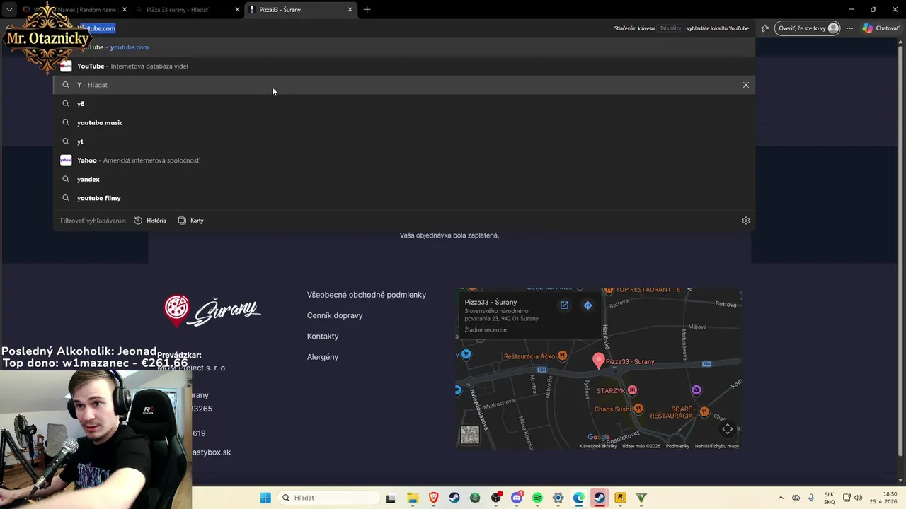Open the highlighted Steam taskbar icon
Image resolution: width=906 pixels, height=509 pixels.
(x=600, y=498)
